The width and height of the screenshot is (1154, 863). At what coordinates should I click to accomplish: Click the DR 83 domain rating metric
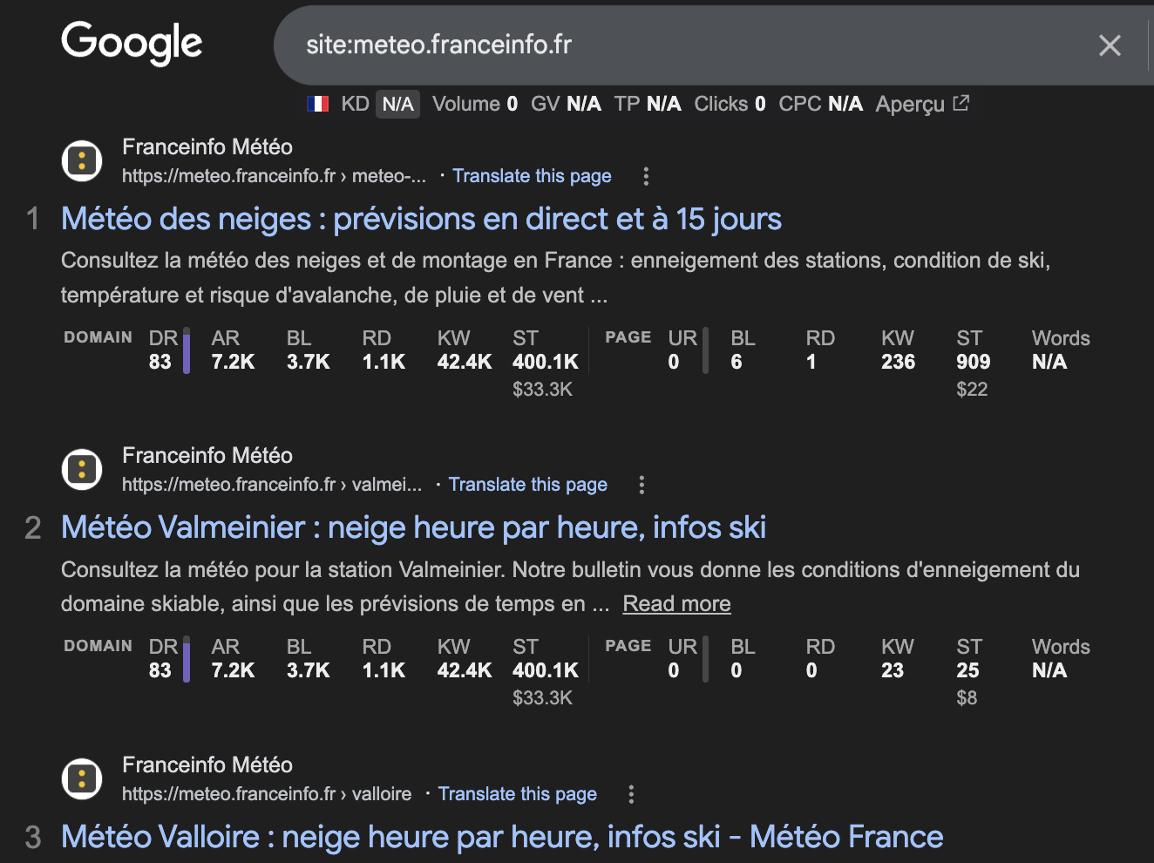[163, 349]
